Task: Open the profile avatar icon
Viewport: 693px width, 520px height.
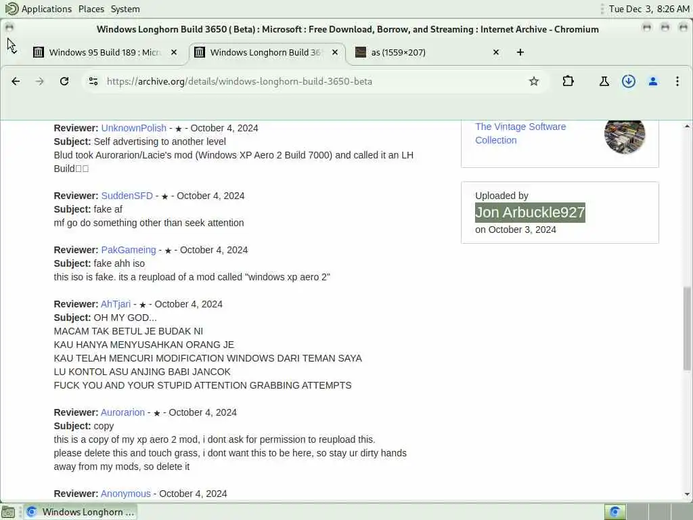Action: (653, 81)
